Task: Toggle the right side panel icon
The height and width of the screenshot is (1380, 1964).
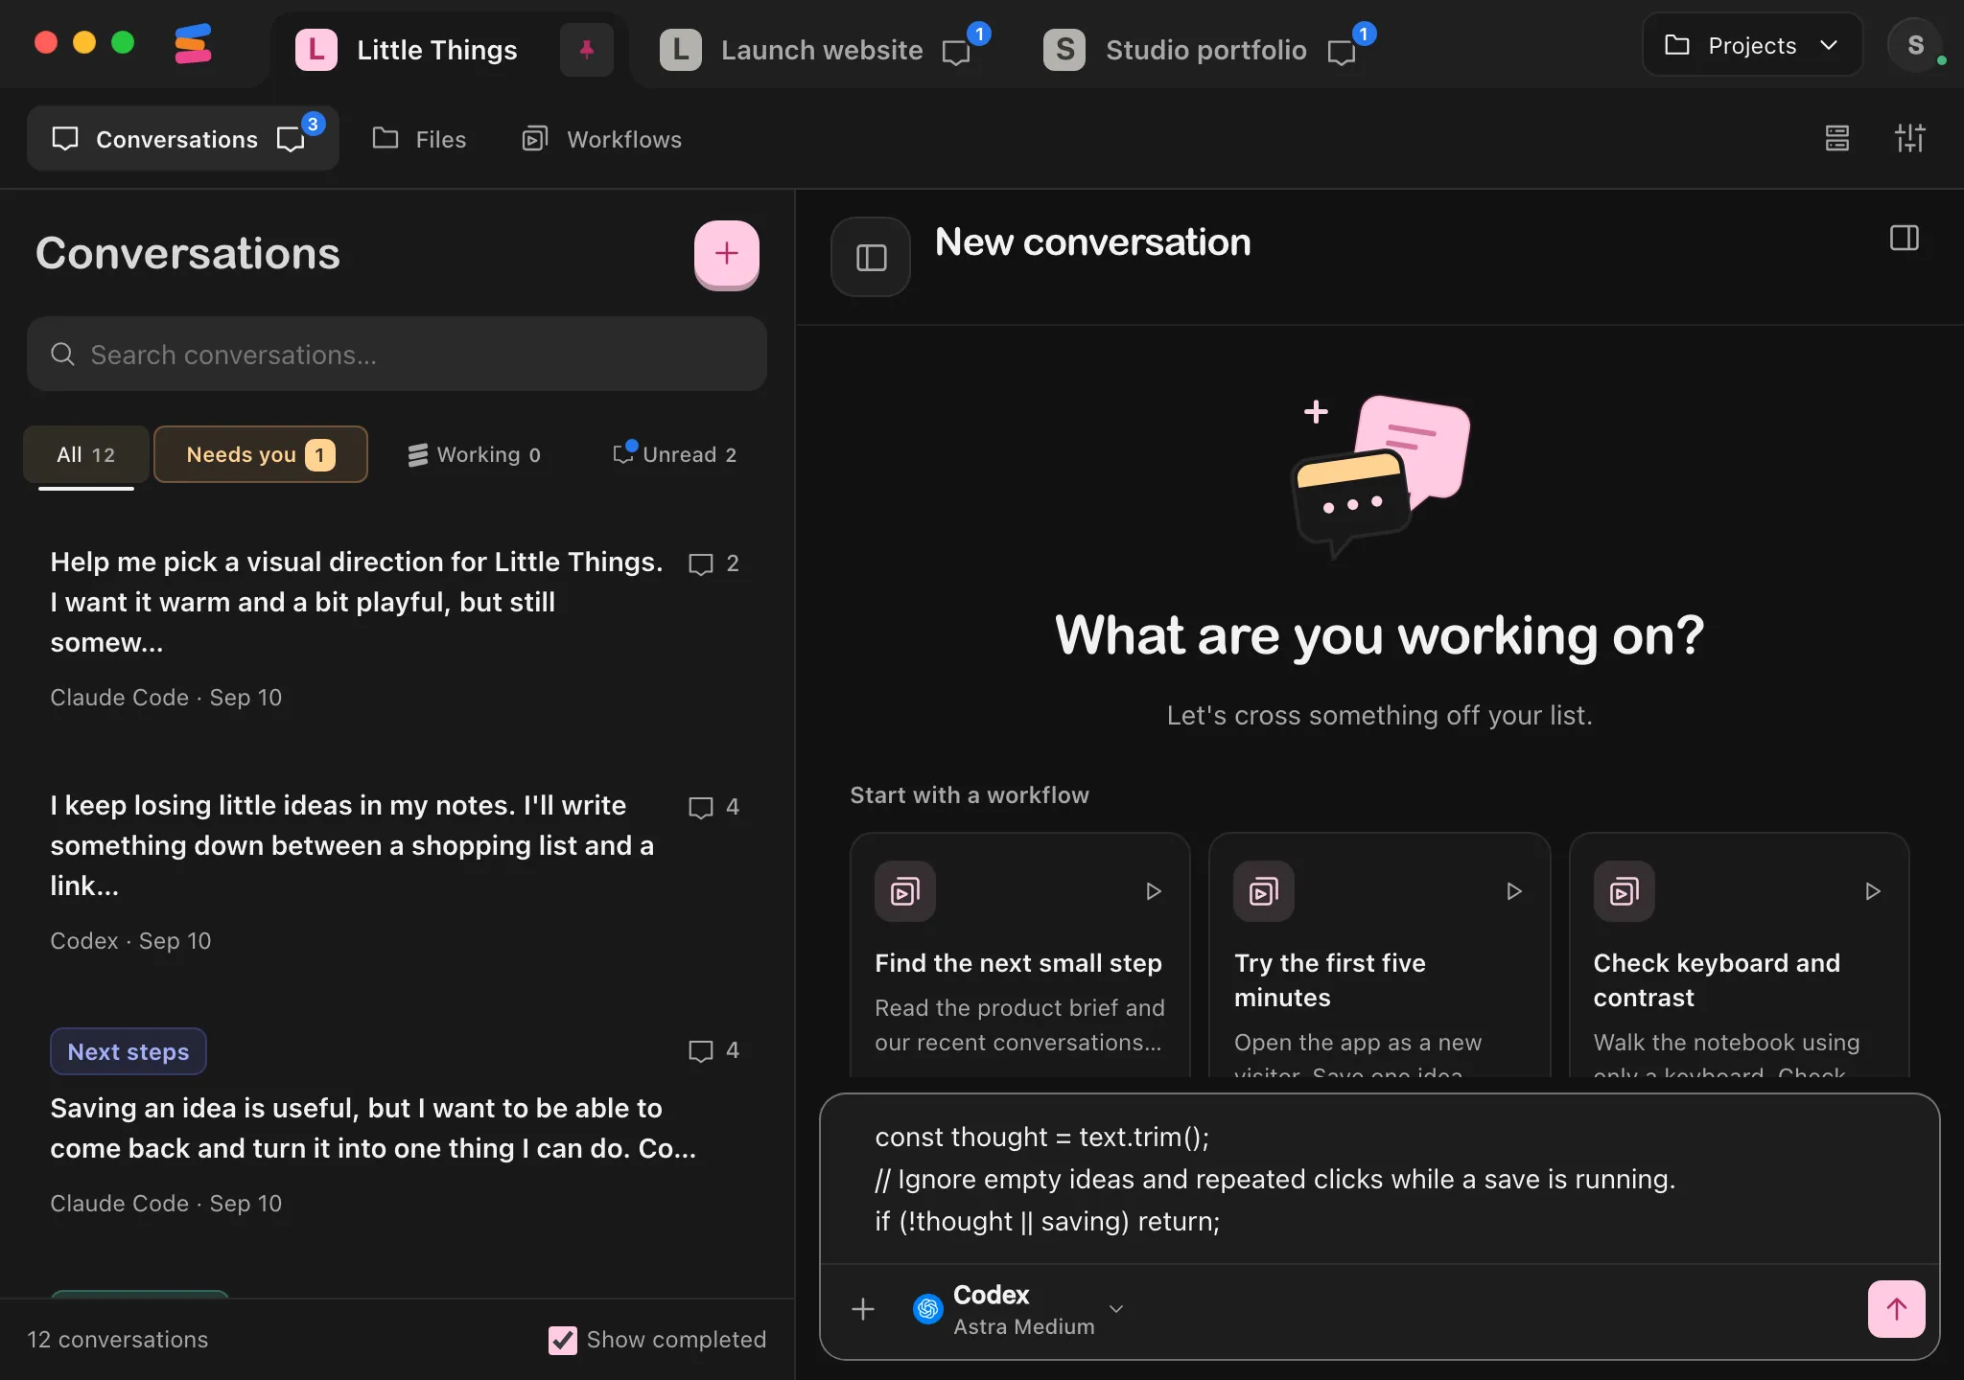Action: 1904,238
